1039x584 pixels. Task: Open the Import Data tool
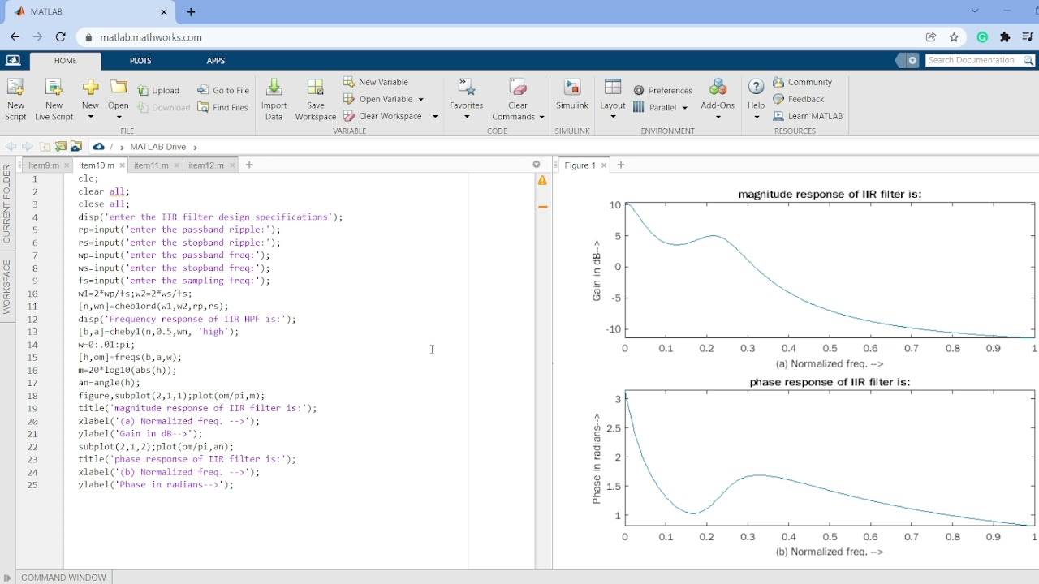274,100
